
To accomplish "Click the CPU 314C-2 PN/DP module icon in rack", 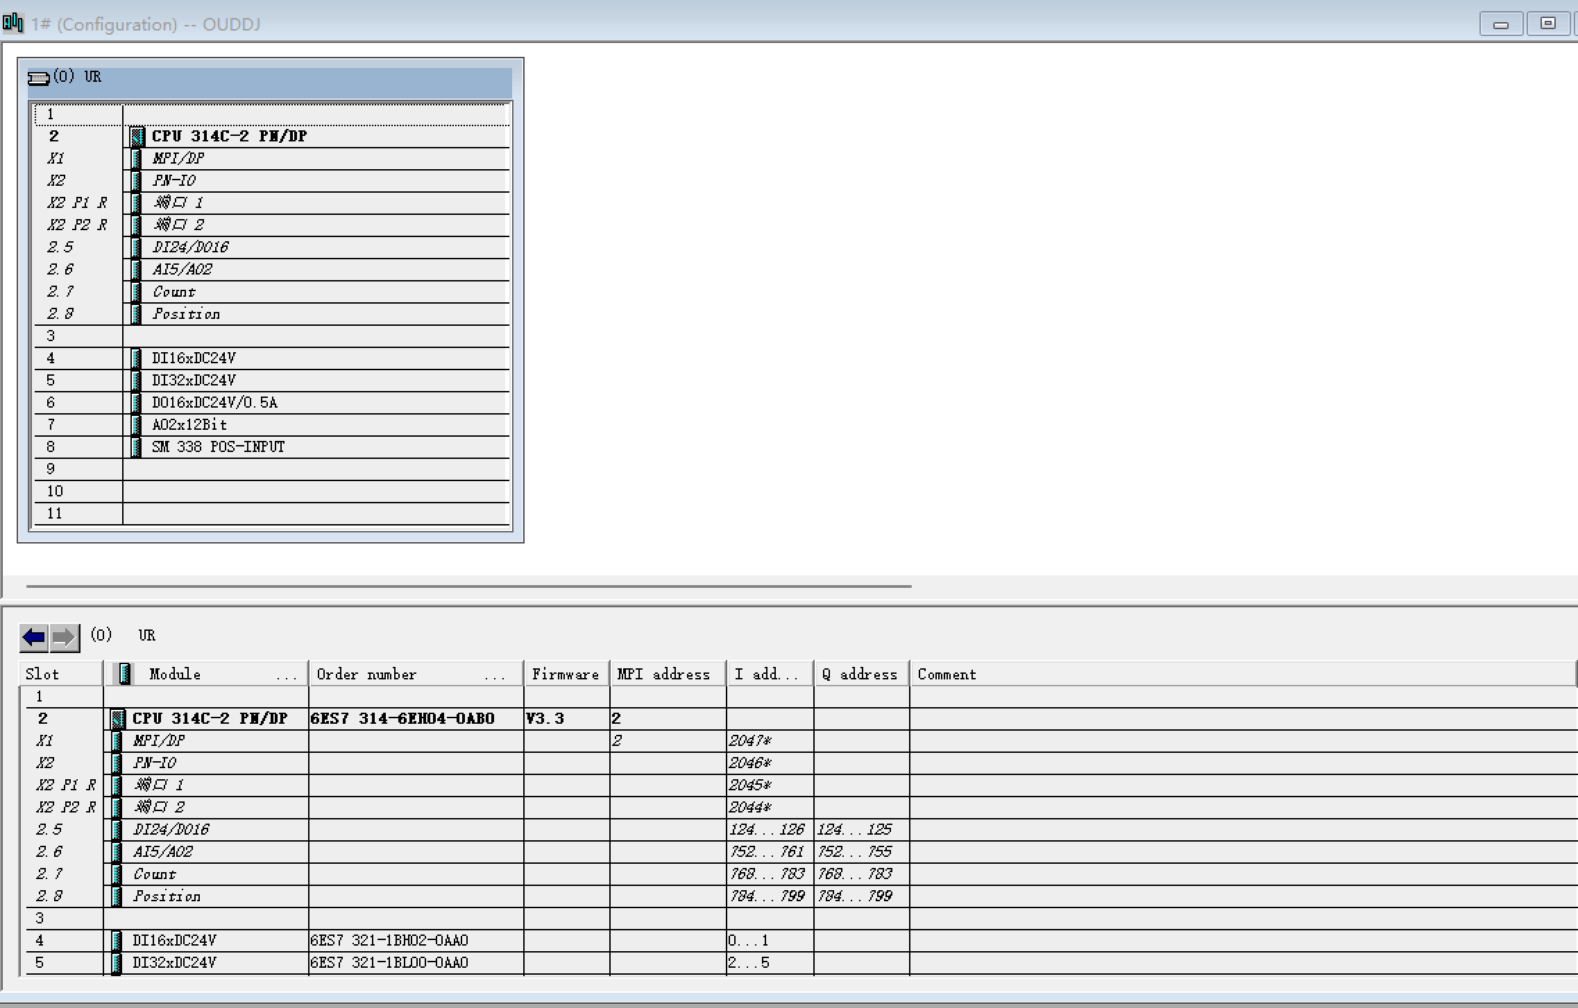I will pos(137,136).
